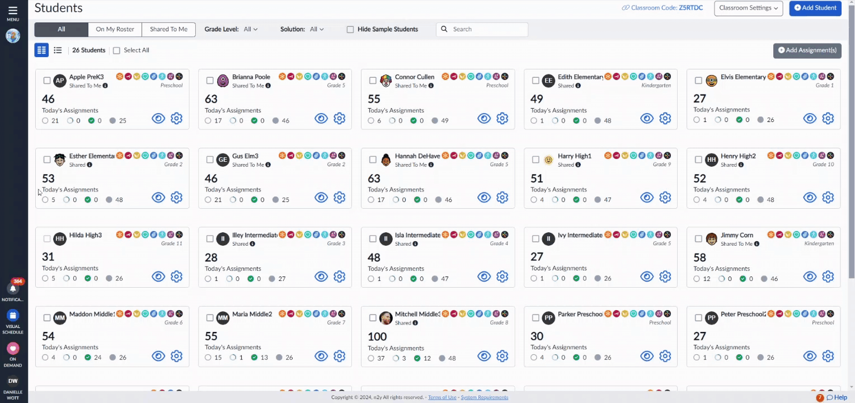Open settings gear on Apple PreK3 card

click(176, 118)
